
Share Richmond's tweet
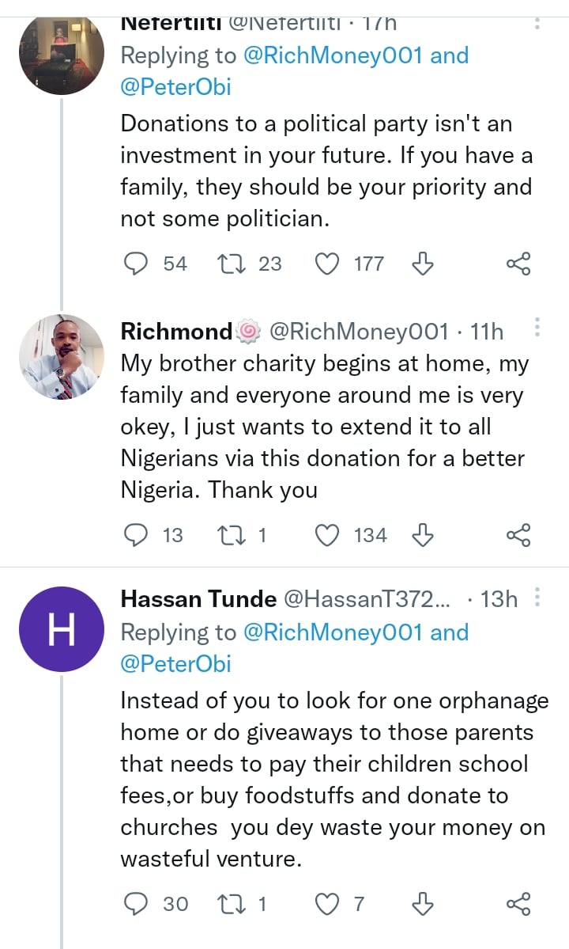coord(518,536)
